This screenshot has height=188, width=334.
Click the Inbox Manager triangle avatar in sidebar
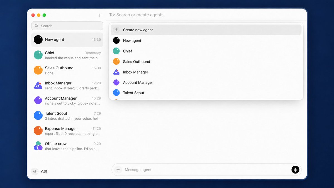[38, 85]
